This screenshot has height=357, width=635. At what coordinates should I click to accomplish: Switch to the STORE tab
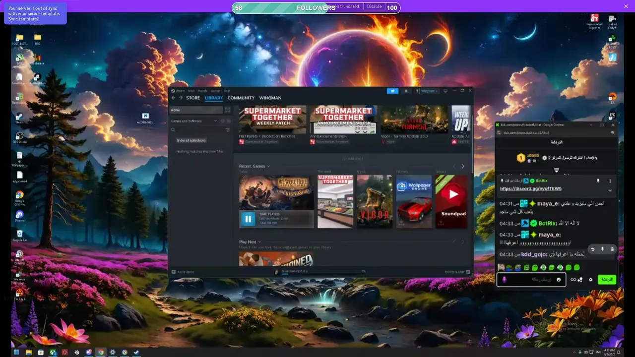[x=193, y=98]
